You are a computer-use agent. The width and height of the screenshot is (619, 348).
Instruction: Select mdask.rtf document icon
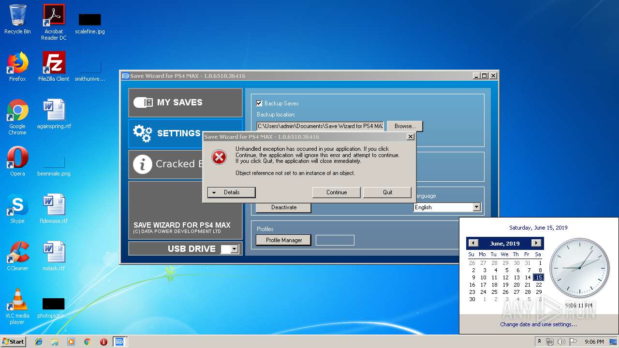pos(54,256)
